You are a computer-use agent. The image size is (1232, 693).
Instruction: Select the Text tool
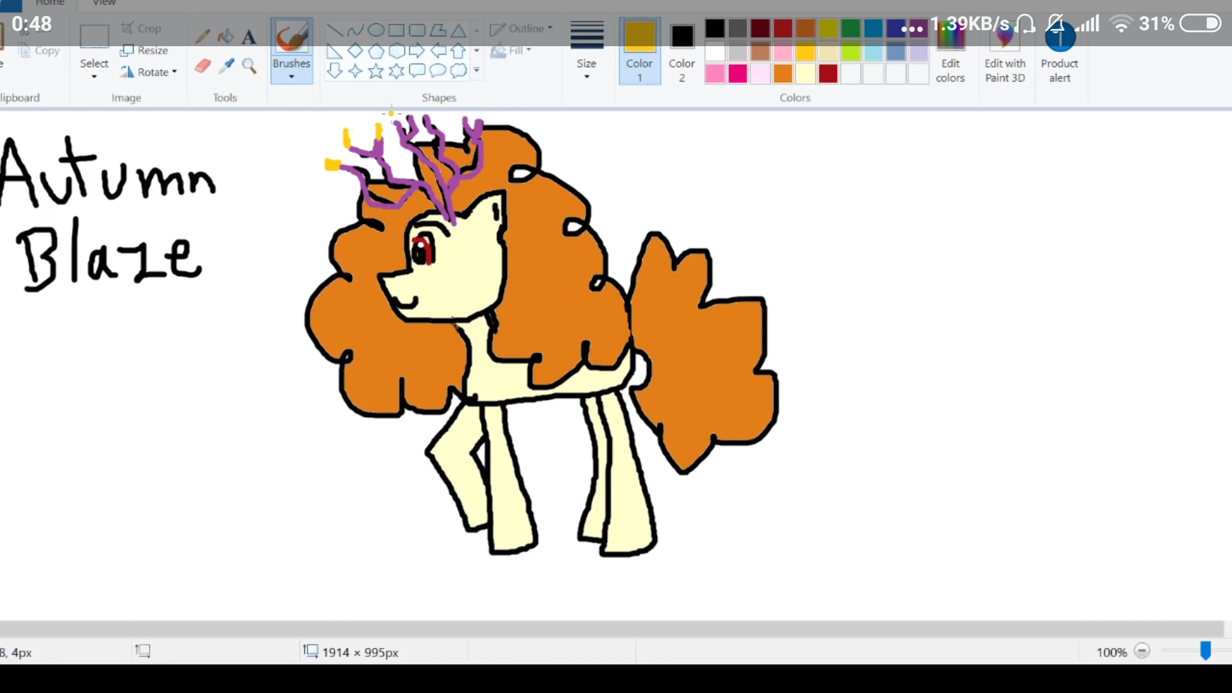click(249, 37)
